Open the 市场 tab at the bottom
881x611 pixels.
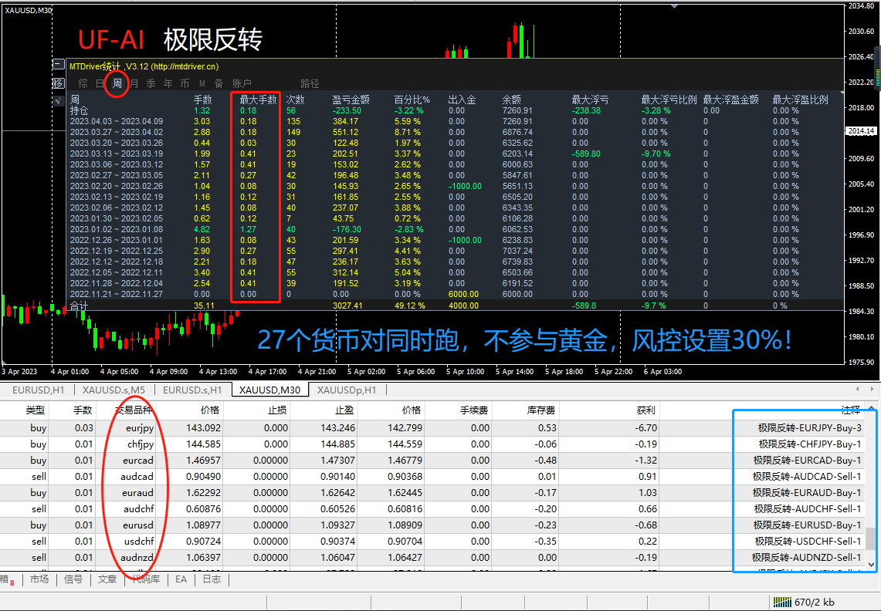pyautogui.click(x=39, y=578)
